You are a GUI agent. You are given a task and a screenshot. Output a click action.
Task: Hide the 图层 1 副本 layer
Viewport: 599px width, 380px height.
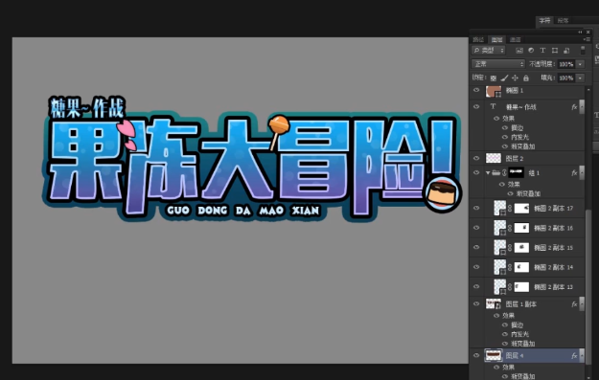click(x=476, y=304)
